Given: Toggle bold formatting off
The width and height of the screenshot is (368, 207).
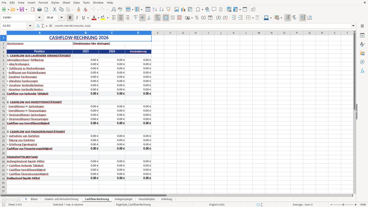Looking at the screenshot, I should (70, 17).
